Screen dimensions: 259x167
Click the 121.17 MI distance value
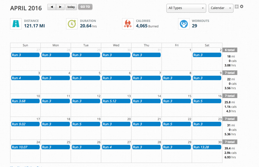[x=34, y=26]
